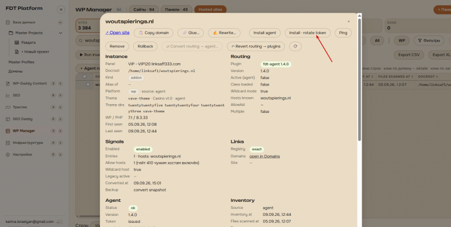
Task: Switch to the Hosted sites tab
Action: (x=210, y=10)
